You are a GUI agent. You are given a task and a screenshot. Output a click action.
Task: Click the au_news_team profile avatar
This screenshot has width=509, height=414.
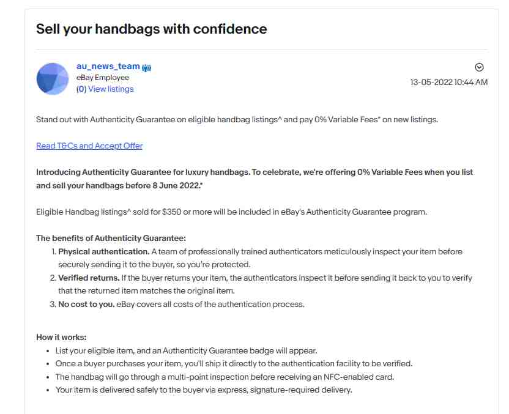click(53, 79)
